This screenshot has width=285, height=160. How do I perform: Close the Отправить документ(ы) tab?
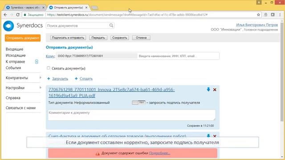click(x=86, y=8)
